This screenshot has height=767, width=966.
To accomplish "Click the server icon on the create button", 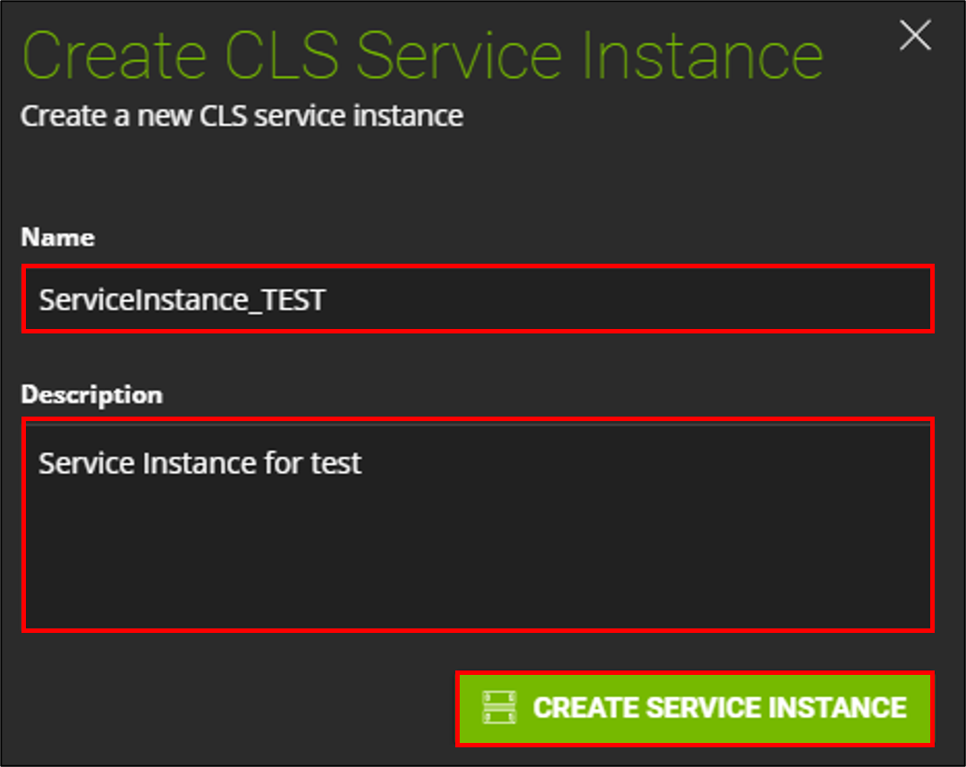I will (499, 707).
